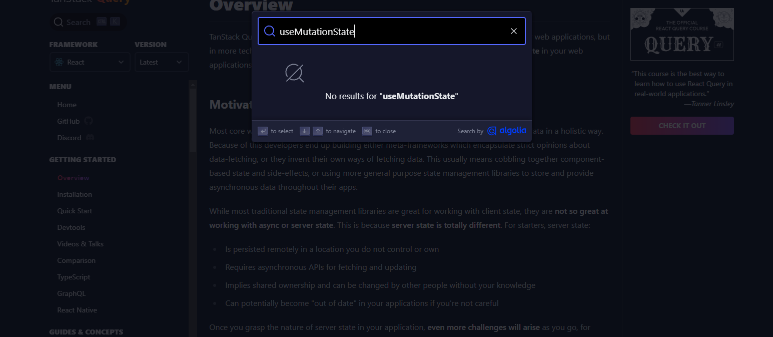The width and height of the screenshot is (773, 337).
Task: Open the React Native page
Action: click(x=77, y=310)
